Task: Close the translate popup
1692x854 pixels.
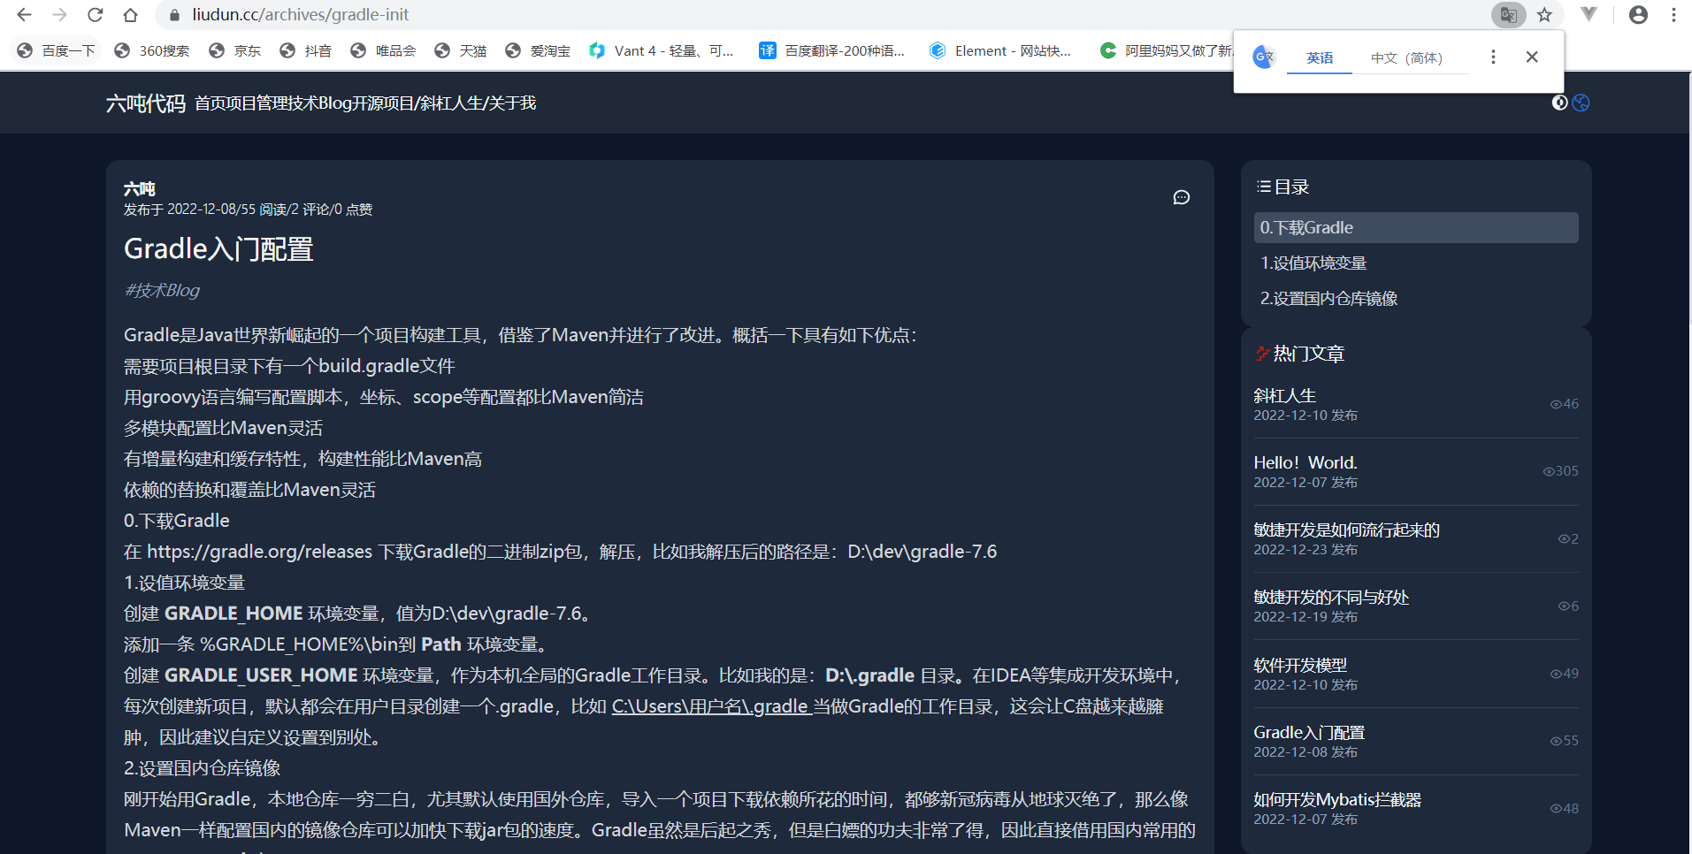Action: coord(1532,57)
